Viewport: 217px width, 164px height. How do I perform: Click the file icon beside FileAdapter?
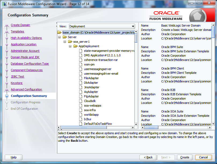(x=81, y=78)
